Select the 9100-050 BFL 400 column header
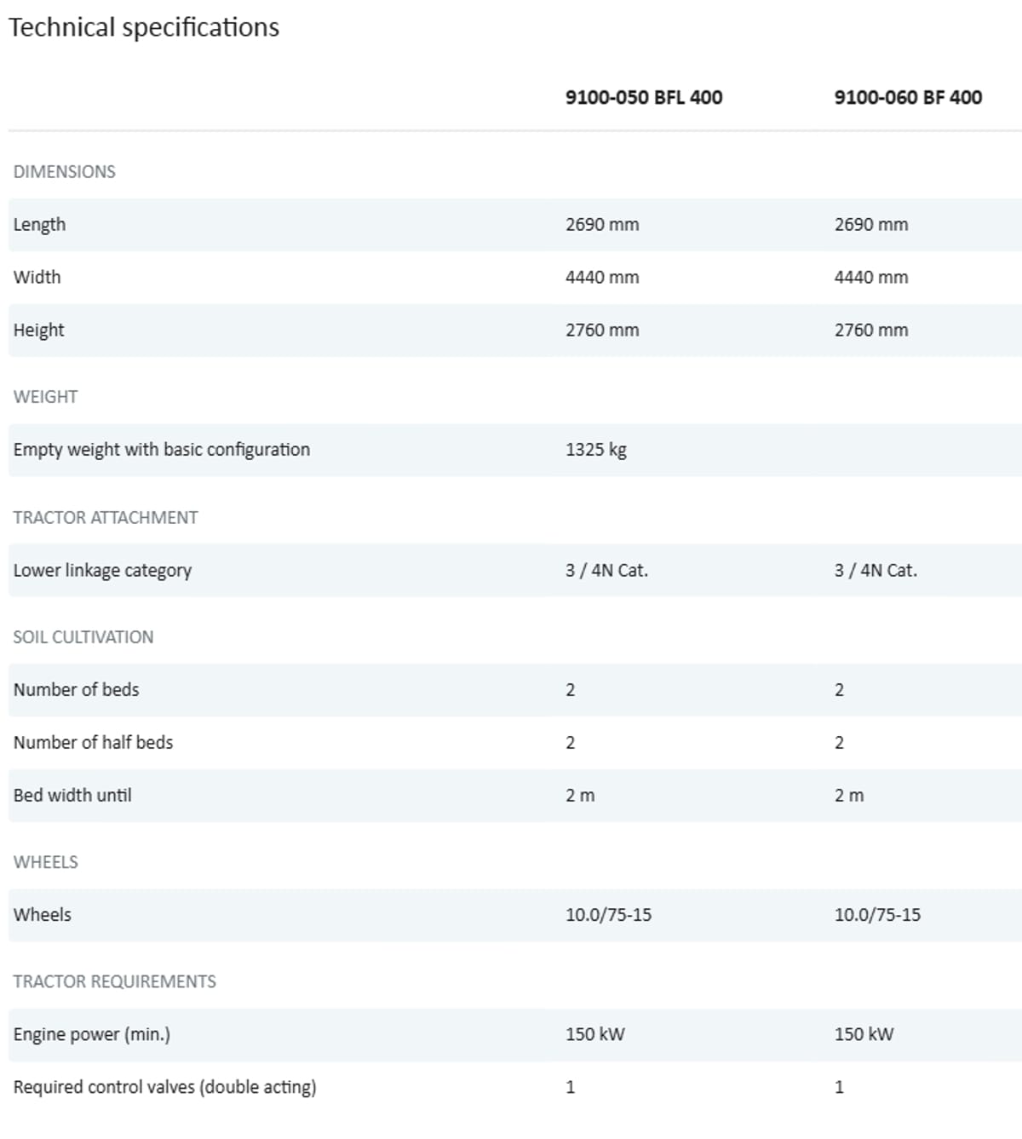The image size is (1022, 1139). (x=643, y=97)
